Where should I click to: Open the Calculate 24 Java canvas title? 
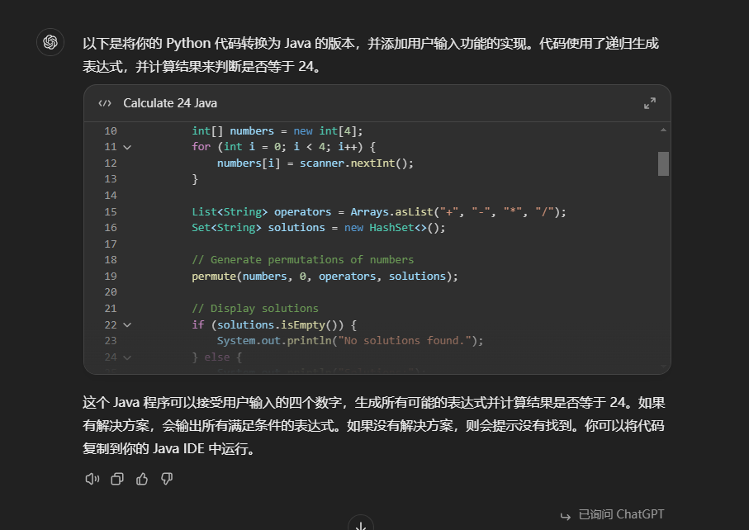click(x=170, y=103)
